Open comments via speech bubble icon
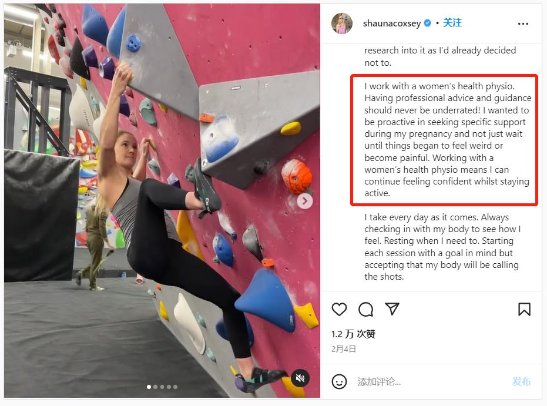 tap(365, 310)
